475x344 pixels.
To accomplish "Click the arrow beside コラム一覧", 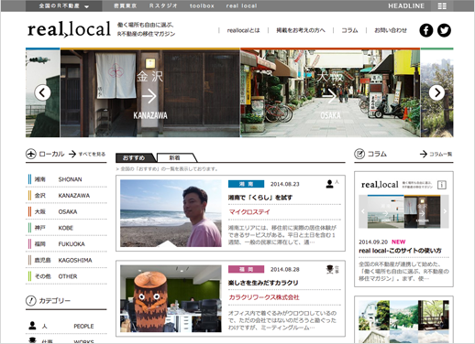I will click(424, 154).
